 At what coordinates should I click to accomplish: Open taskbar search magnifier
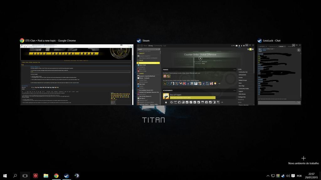coord(15,176)
